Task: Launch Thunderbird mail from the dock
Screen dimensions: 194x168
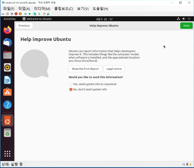Action: pyautogui.click(x=7, y=42)
